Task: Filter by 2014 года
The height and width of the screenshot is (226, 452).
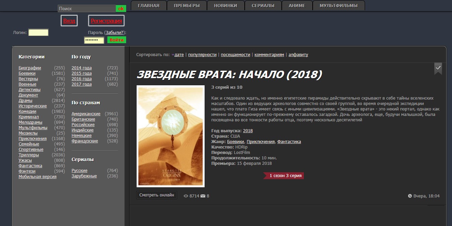Action: [x=82, y=68]
